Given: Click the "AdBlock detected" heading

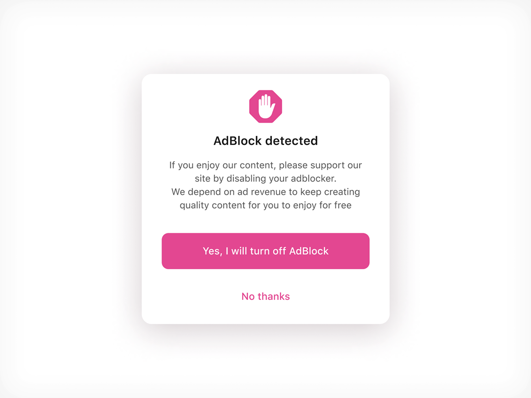Looking at the screenshot, I should point(265,141).
